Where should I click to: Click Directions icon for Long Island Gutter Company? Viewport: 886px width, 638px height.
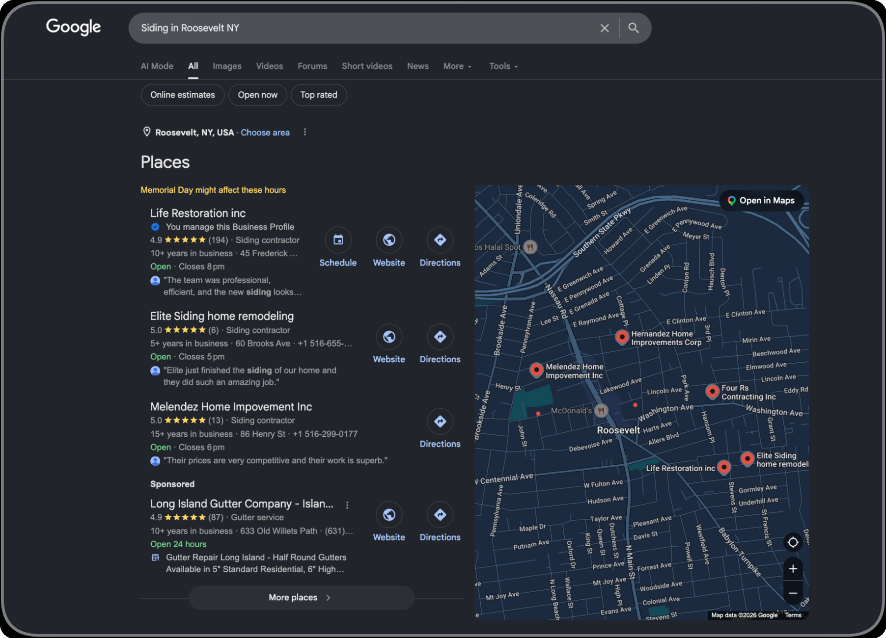[x=440, y=514]
